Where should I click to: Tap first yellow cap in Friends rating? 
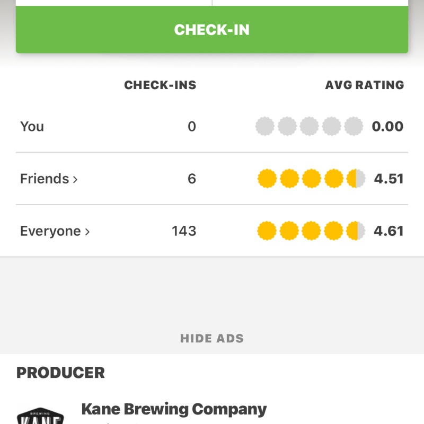pyautogui.click(x=267, y=179)
